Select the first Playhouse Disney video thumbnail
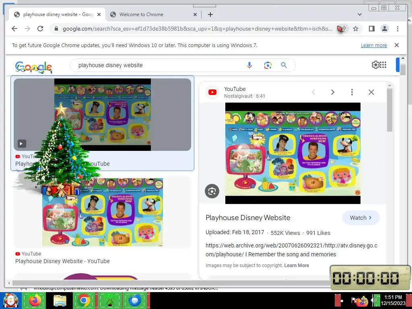 tap(103, 115)
